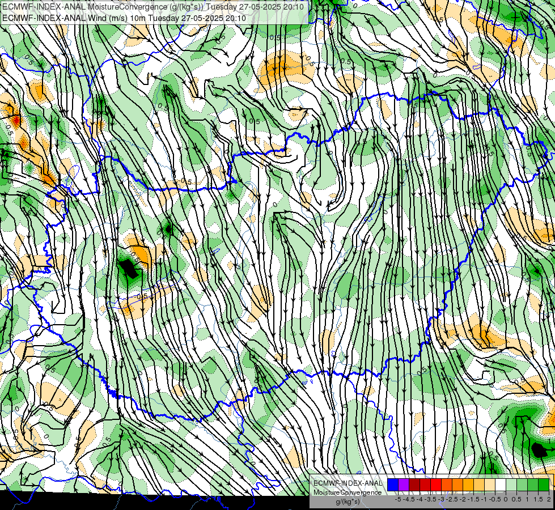The width and height of the screenshot is (555, 510).
Task: Click the blue legend color swatch
Action: pyautogui.click(x=393, y=484)
